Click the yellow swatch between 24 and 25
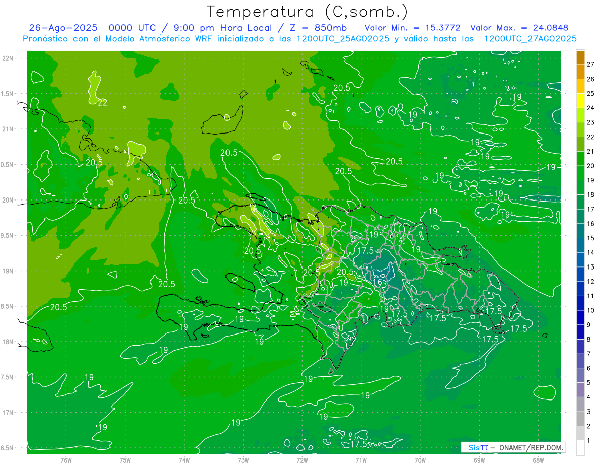The height and width of the screenshot is (467, 604). coord(580,101)
